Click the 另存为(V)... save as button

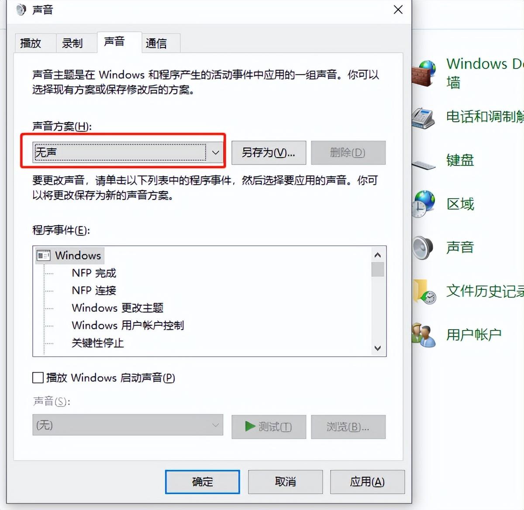click(269, 152)
